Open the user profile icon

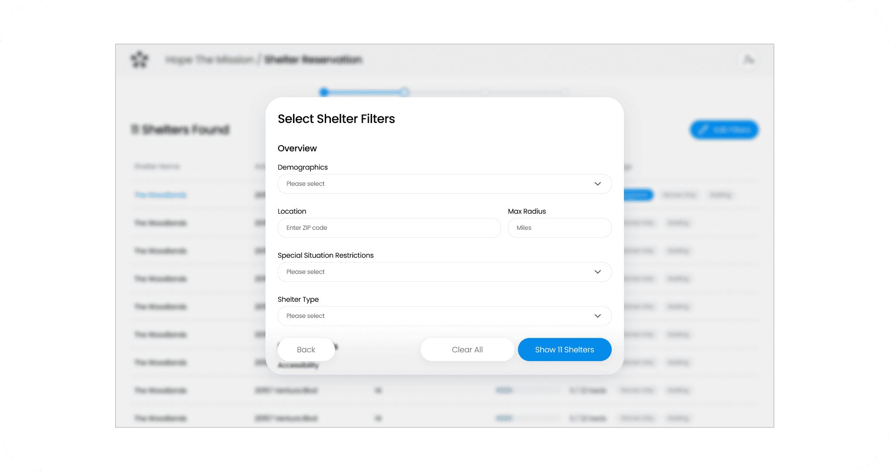(749, 59)
